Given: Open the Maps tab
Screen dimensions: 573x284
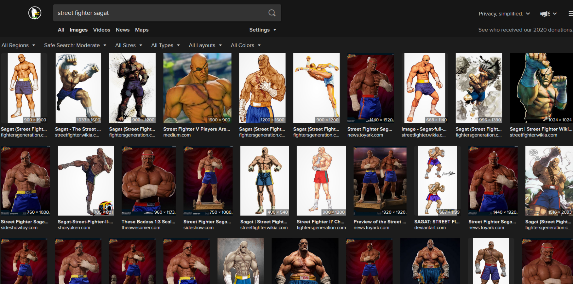Looking at the screenshot, I should pos(142,30).
